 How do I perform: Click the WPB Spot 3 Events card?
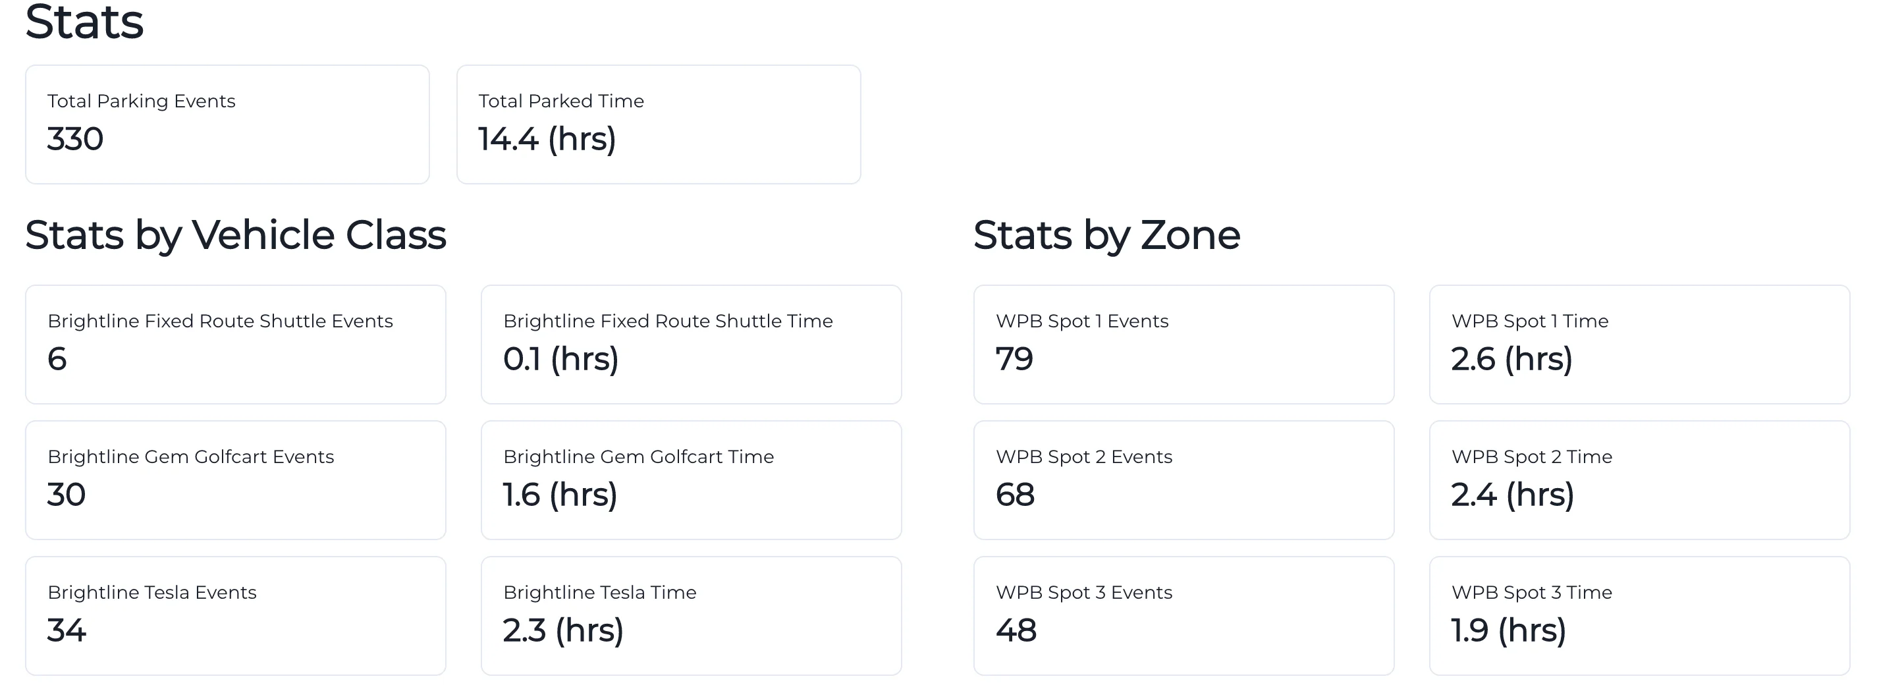coord(1183,615)
